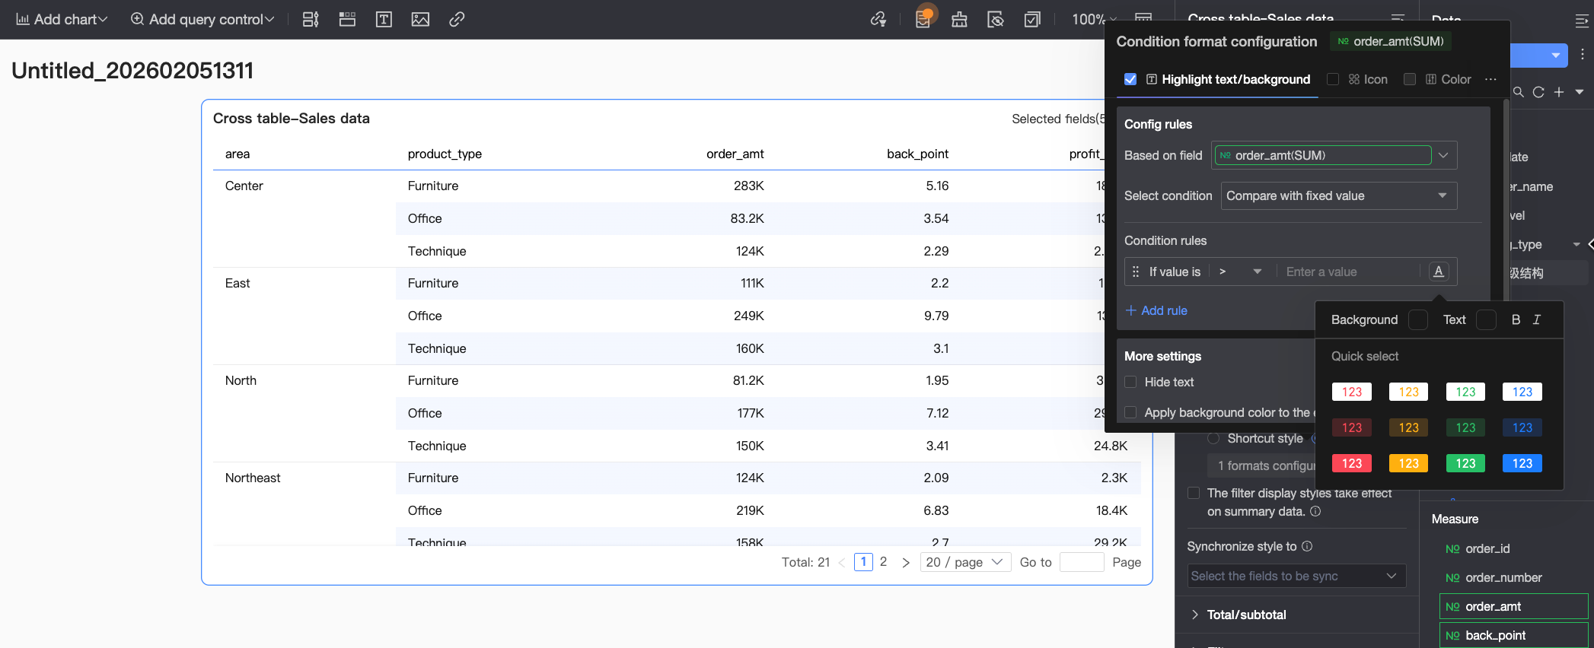This screenshot has height=648, width=1594.
Task: Open the Add query control menu
Action: point(202,20)
